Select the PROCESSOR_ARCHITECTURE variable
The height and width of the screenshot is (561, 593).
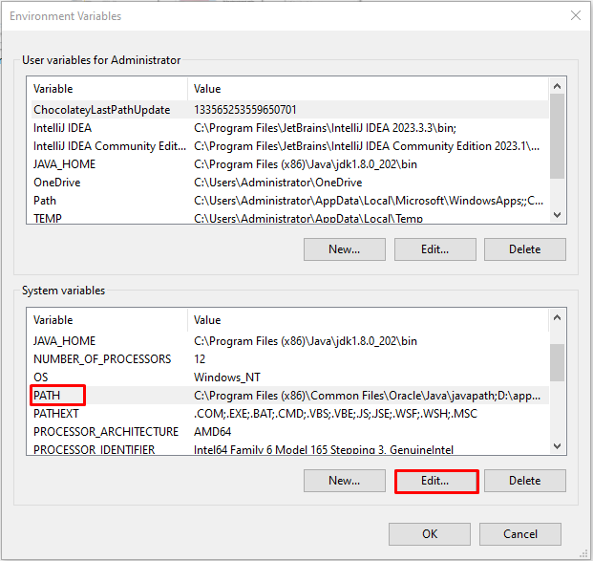(x=106, y=432)
